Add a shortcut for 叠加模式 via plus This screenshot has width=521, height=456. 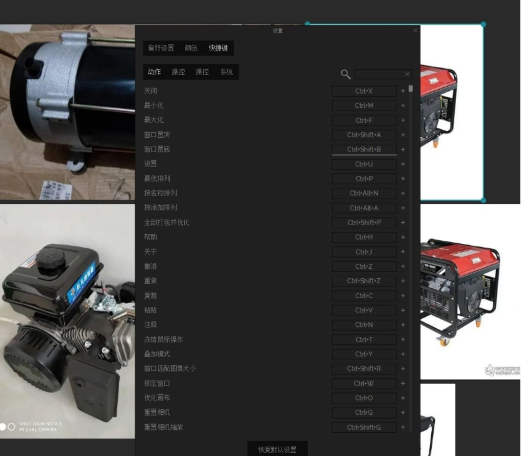(x=402, y=354)
